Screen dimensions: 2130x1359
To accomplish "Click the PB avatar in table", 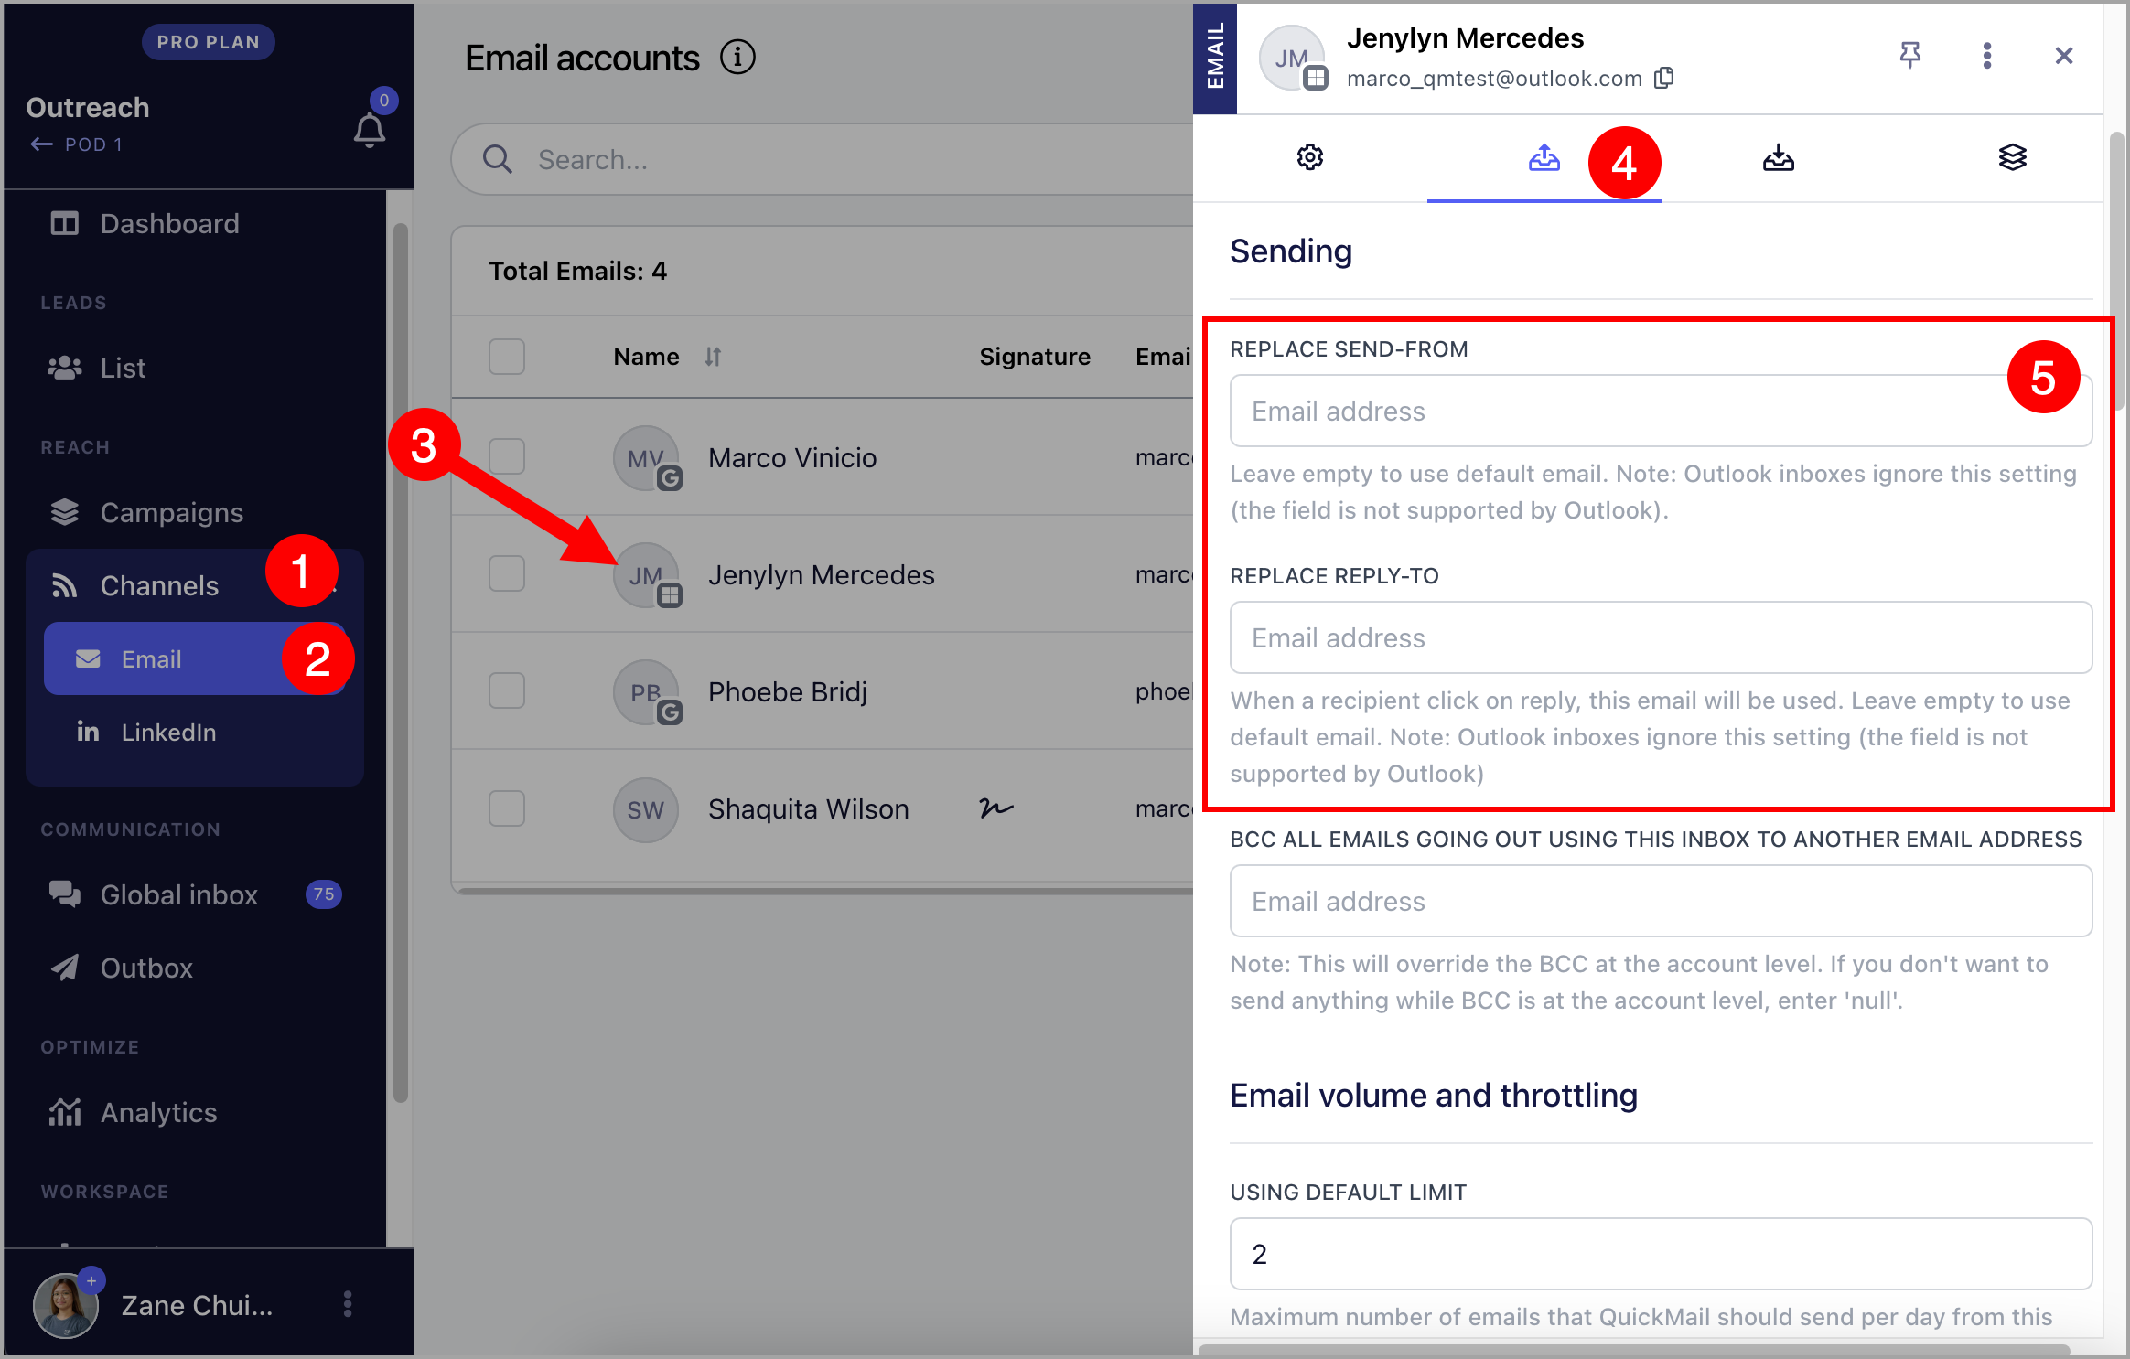I will point(646,691).
